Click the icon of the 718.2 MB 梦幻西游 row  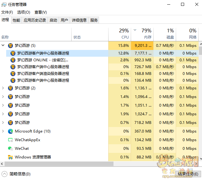[x=10, y=123]
